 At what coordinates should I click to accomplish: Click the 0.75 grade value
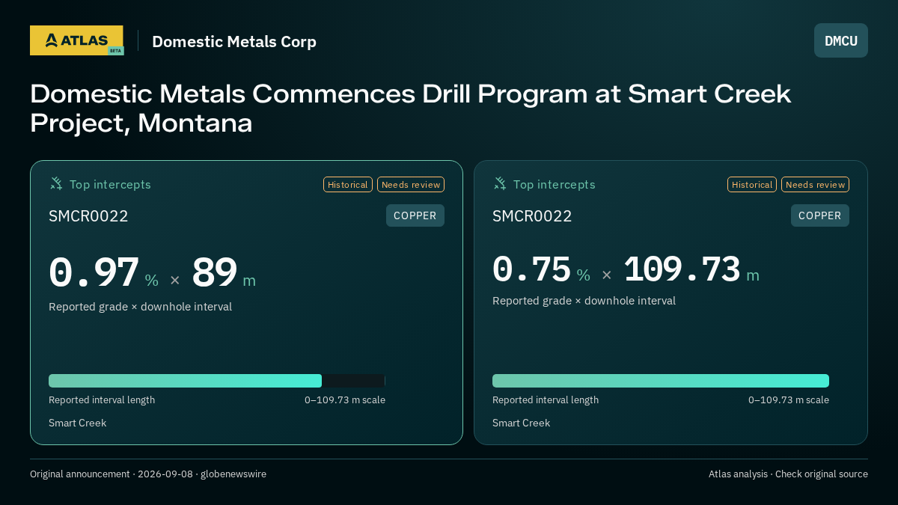531,269
